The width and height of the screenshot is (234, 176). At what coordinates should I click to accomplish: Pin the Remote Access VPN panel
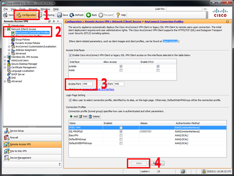click(x=54, y=21)
